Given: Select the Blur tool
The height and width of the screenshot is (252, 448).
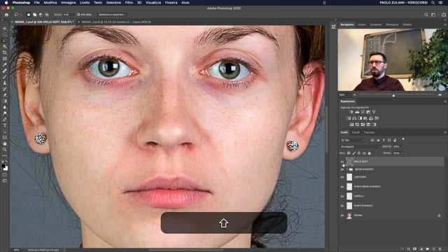Looking at the screenshot, I should tap(5, 107).
